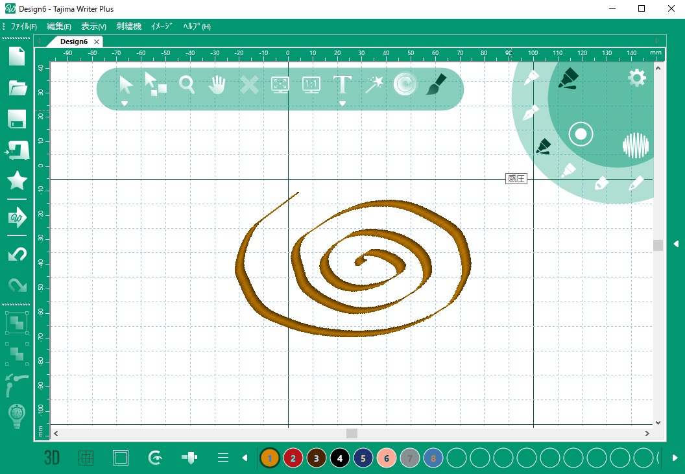Click the lightbulb timer hint icon

(x=17, y=416)
